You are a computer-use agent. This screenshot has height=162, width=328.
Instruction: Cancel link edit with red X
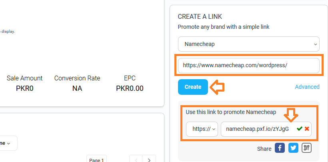pos(307,129)
